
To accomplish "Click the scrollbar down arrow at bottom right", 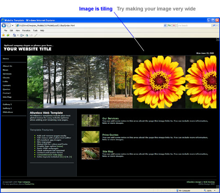I will pyautogui.click(x=218, y=187).
